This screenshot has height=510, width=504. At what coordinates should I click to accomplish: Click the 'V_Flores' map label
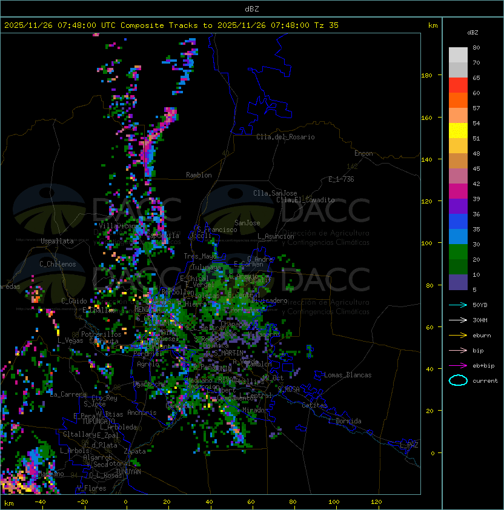tap(91, 488)
